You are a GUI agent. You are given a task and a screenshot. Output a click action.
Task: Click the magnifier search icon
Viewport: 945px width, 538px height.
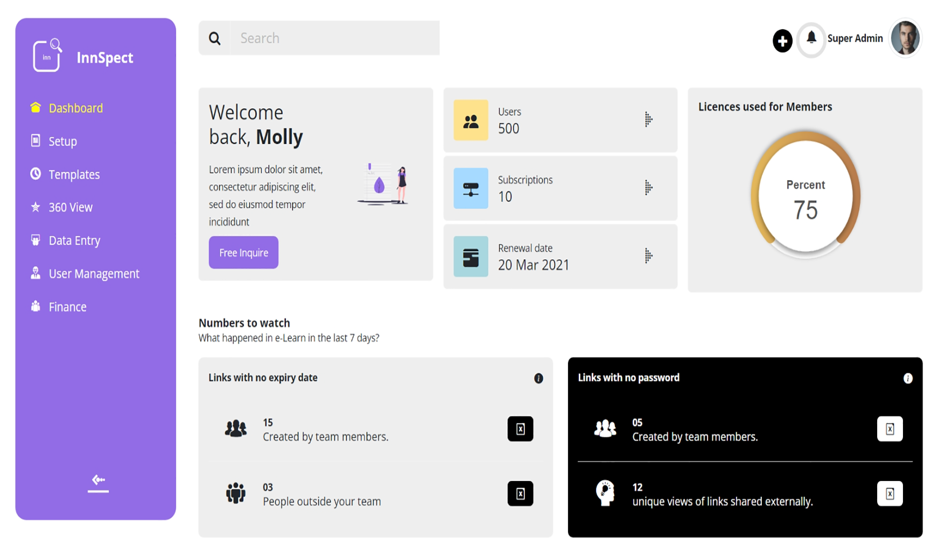215,38
